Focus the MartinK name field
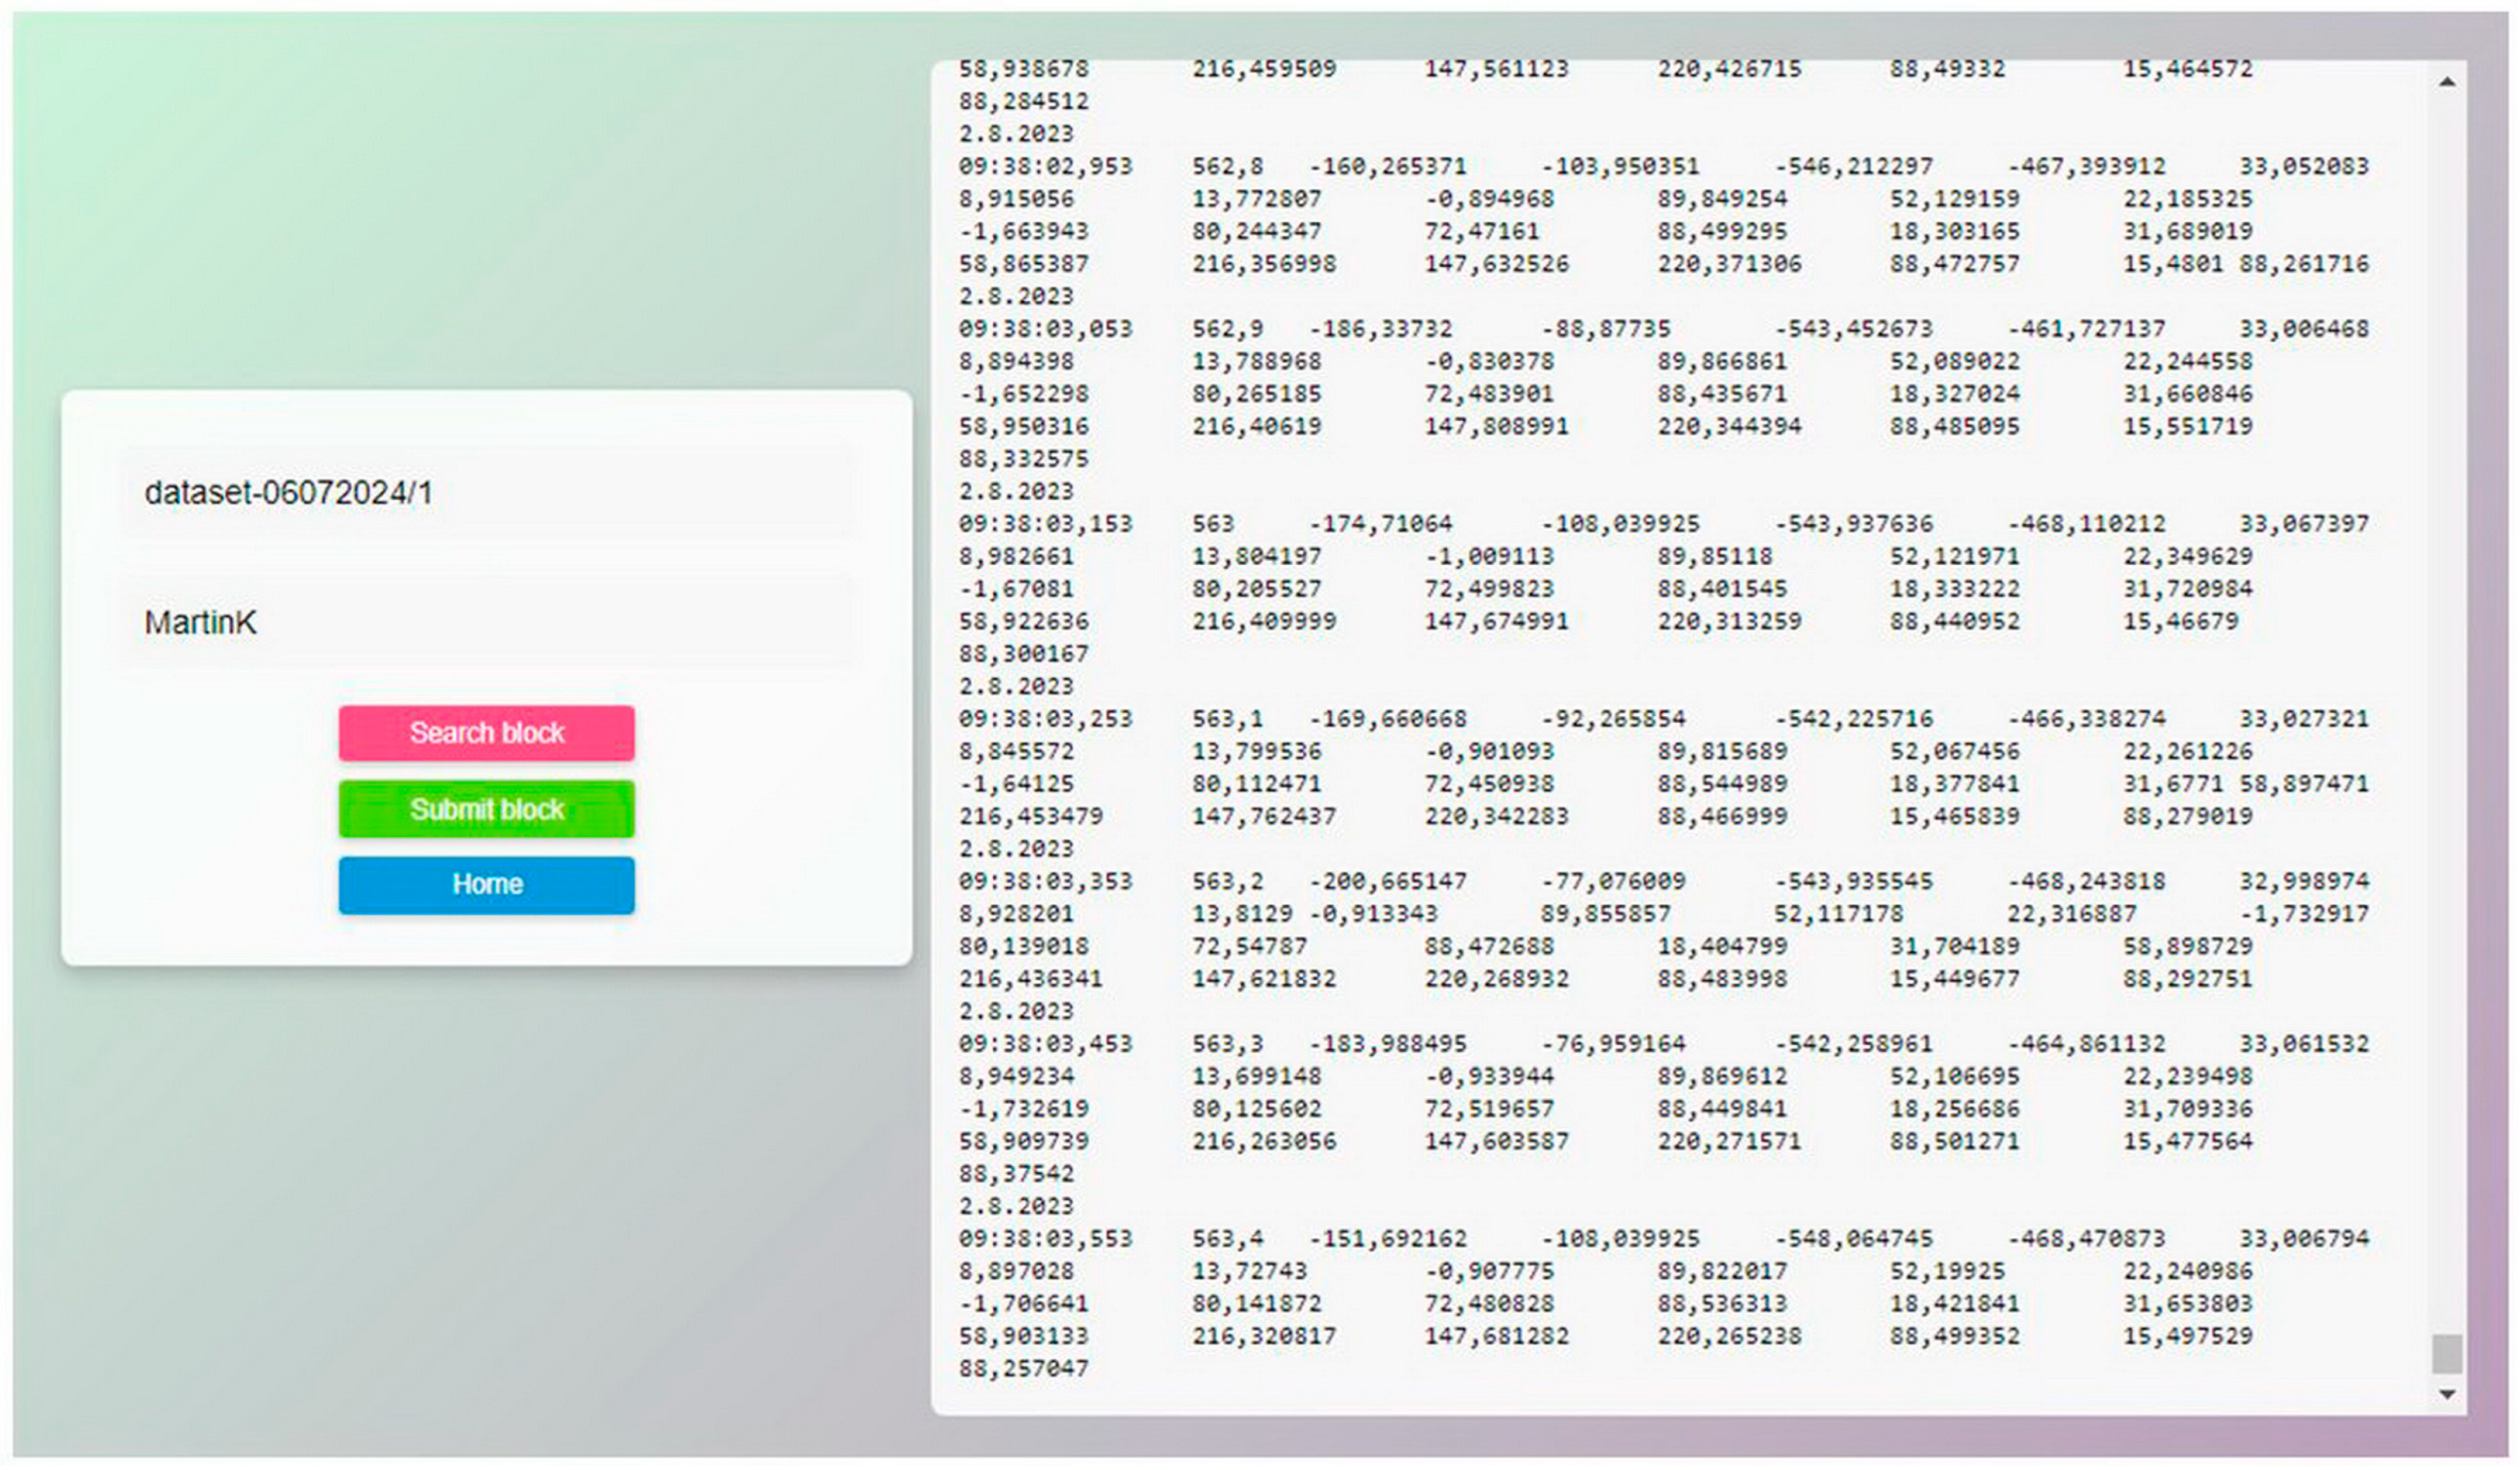Image resolution: width=2520 pixels, height=1470 pixels. coord(487,623)
